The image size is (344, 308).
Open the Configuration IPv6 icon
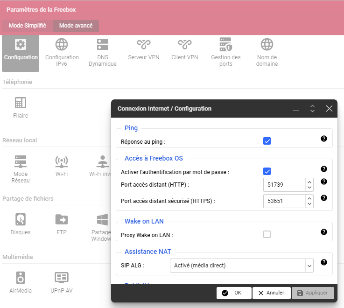pyautogui.click(x=62, y=52)
